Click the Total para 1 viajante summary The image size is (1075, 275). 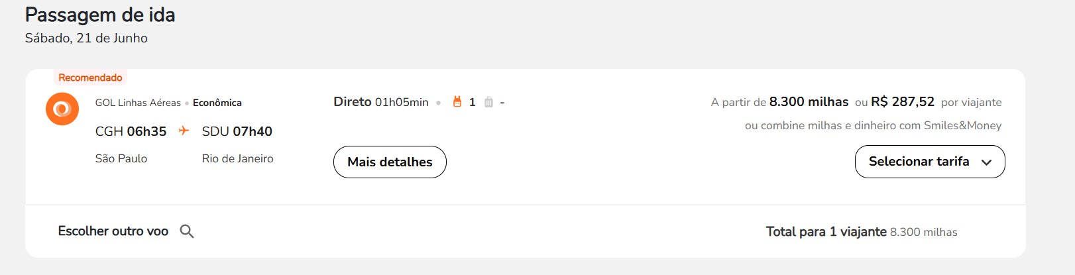[862, 232]
